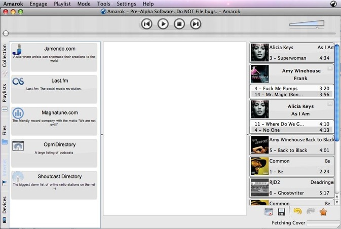Image resolution: width=341 pixels, height=229 pixels.
Task: Save the playlist with the floppy icon
Action: [x=282, y=212]
